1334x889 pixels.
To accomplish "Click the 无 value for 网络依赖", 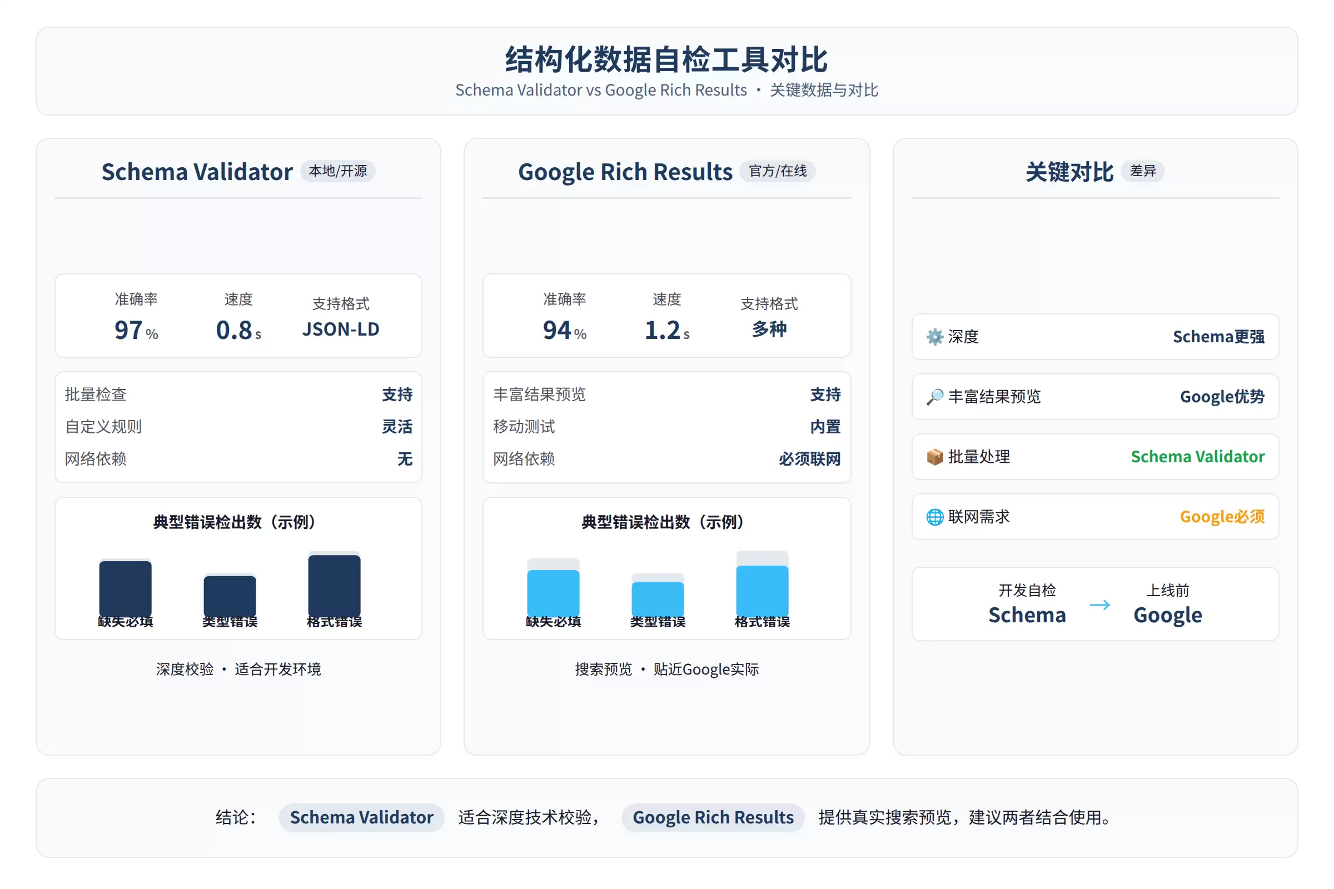I will 405,460.
